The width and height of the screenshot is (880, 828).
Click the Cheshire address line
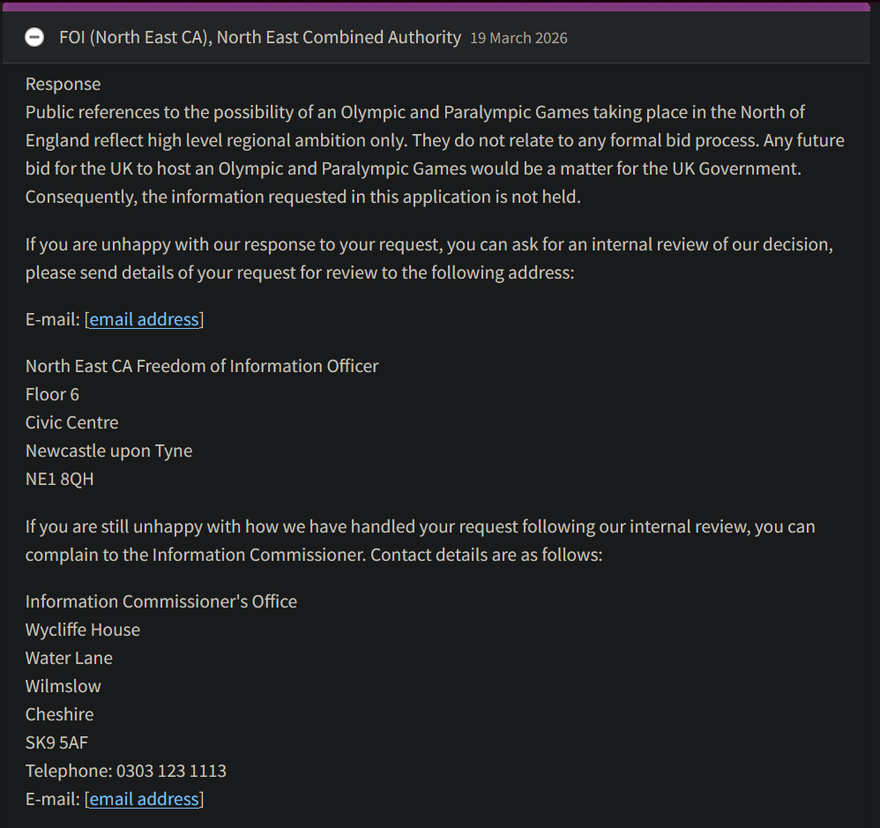pos(59,714)
